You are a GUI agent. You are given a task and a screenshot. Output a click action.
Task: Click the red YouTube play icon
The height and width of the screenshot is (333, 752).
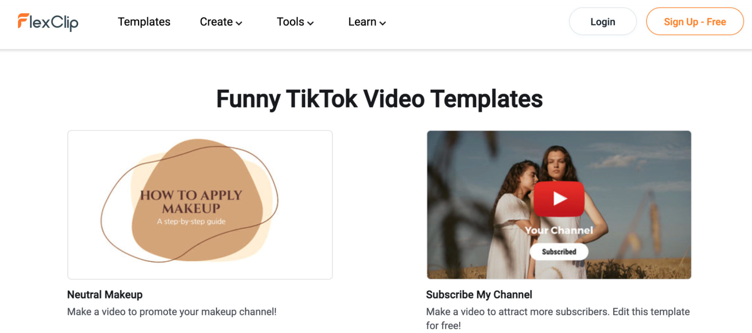tap(559, 199)
